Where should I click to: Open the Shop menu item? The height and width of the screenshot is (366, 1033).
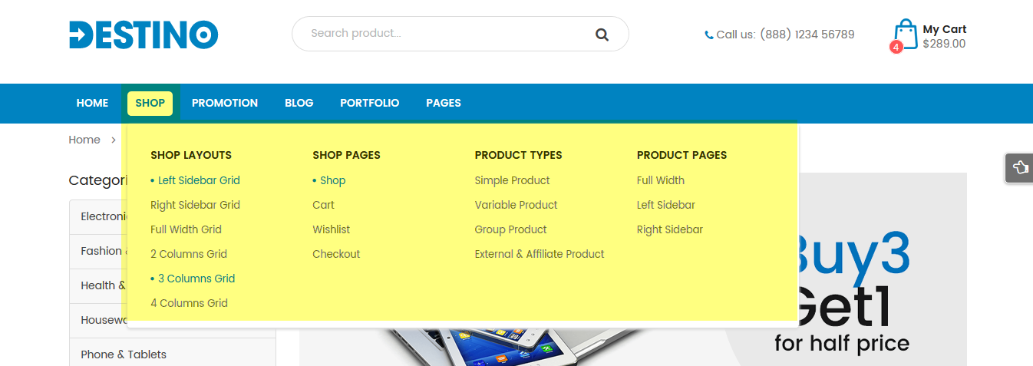pyautogui.click(x=150, y=103)
